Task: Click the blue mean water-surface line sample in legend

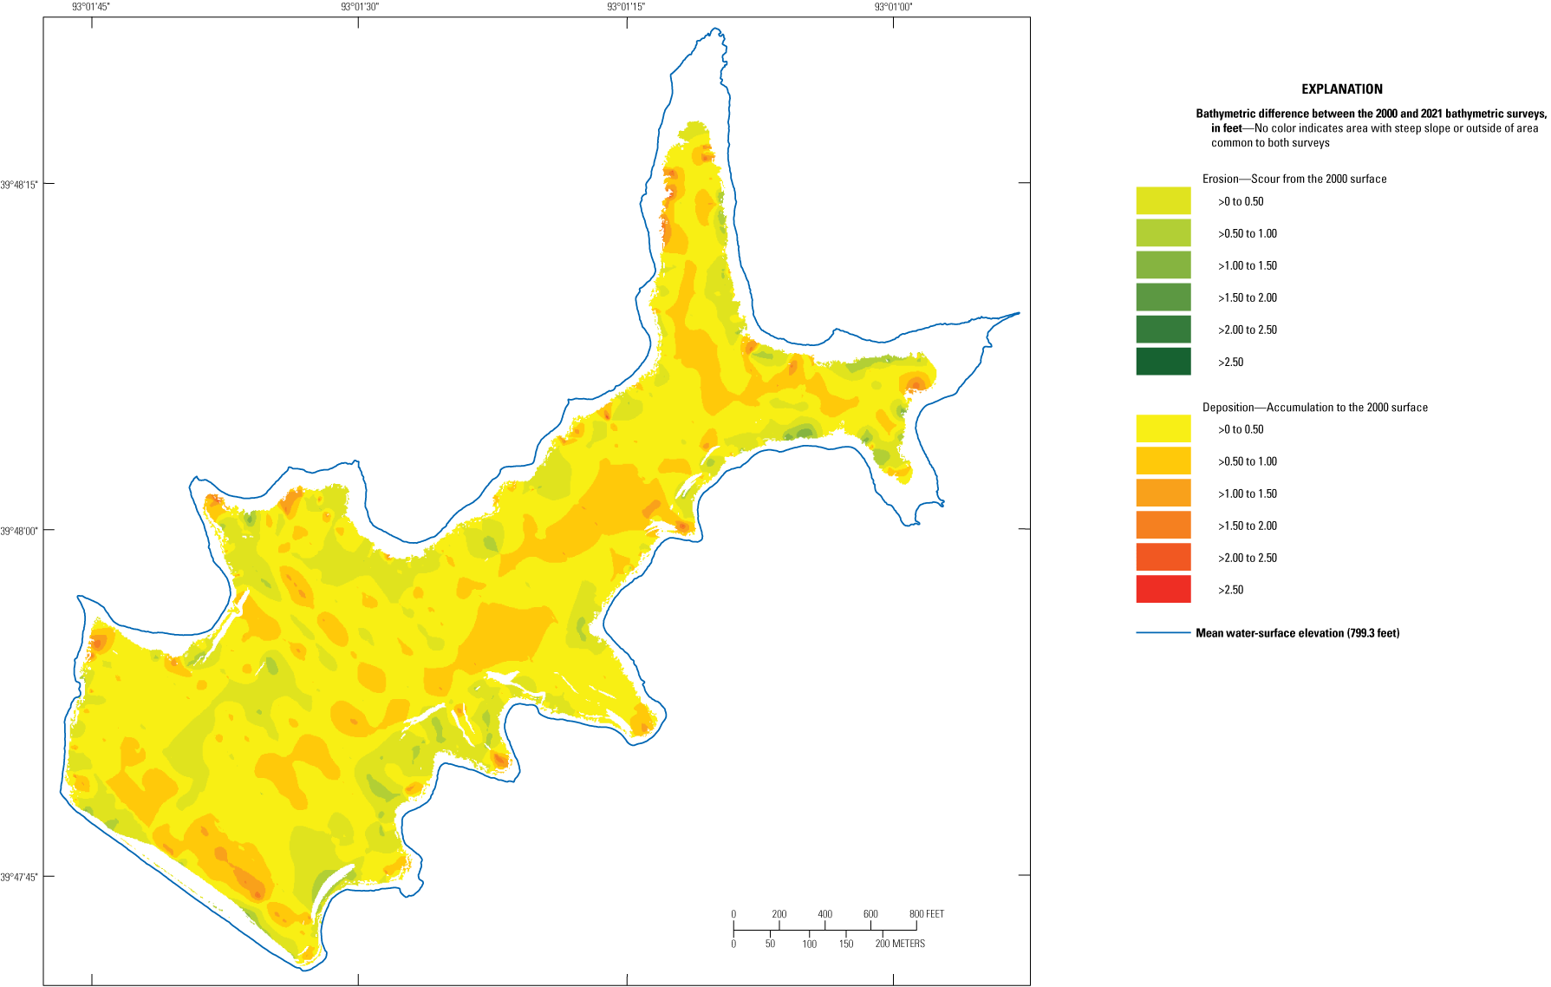Action: [x=1163, y=633]
